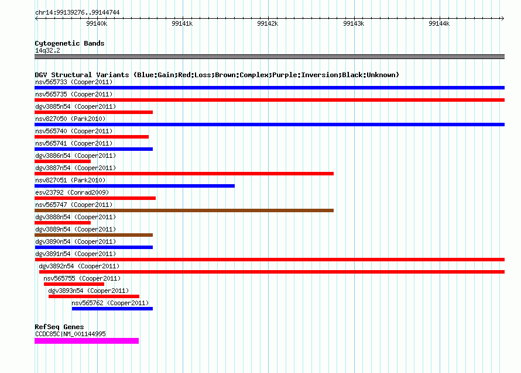Click the dgv3886n54 short red bar
521x373 pixels.
pyautogui.click(x=63, y=161)
